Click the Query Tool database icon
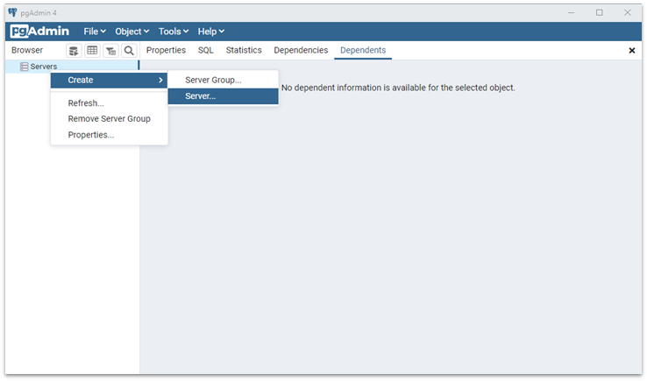 tap(74, 51)
